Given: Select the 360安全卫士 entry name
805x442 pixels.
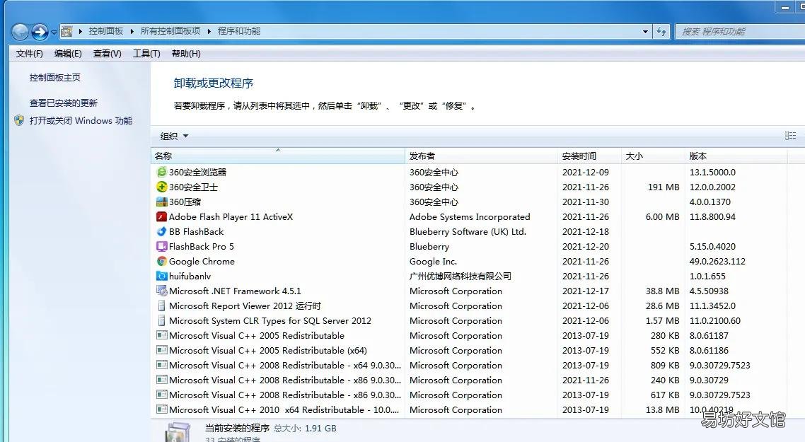Looking at the screenshot, I should (x=193, y=187).
